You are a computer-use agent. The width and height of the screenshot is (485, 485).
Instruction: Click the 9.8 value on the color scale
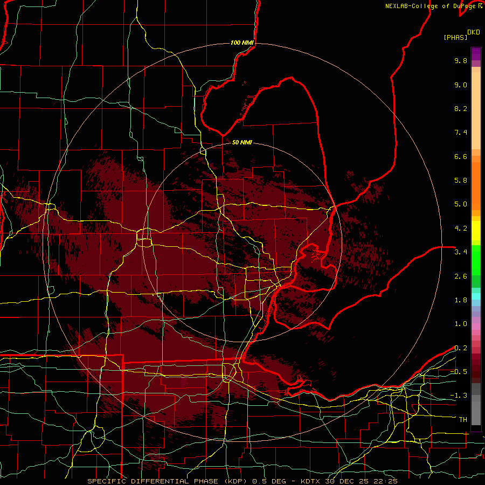[x=461, y=60]
